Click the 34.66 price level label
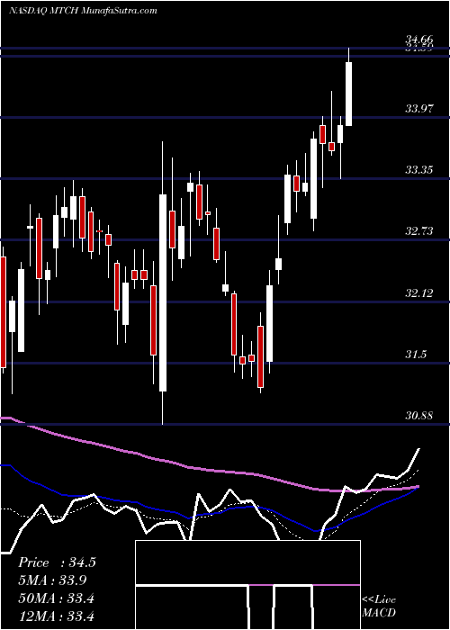 pyautogui.click(x=419, y=40)
